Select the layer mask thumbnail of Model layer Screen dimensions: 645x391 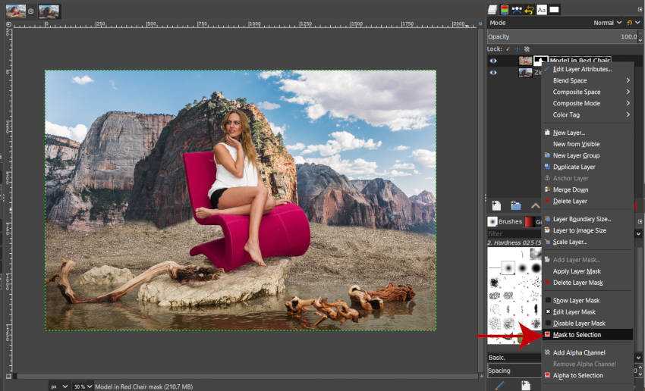(x=540, y=61)
